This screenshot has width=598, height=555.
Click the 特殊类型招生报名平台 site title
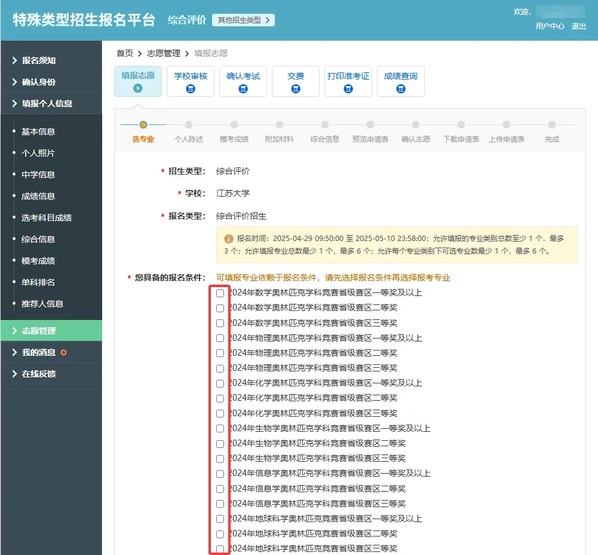click(84, 20)
